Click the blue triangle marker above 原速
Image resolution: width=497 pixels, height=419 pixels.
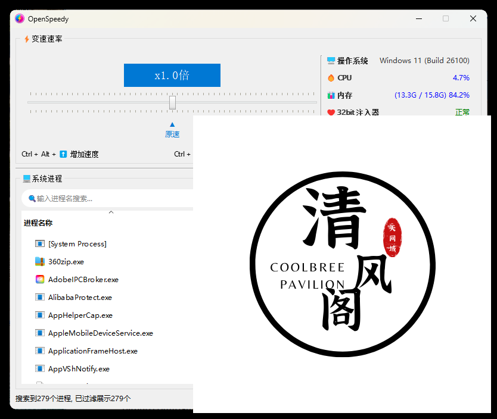[172, 124]
